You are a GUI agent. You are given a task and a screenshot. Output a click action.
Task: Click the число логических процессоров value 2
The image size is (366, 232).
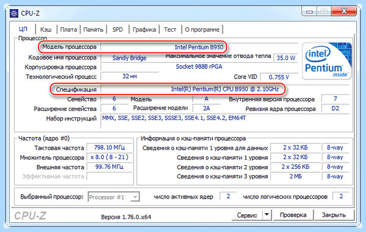341,196
